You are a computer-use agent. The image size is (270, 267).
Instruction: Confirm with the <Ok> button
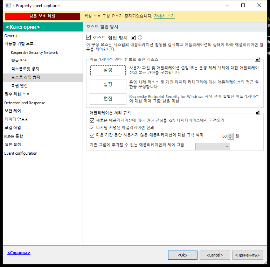pos(182,255)
